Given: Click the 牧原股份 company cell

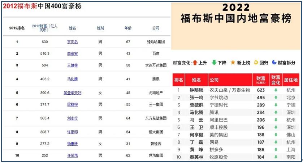Looking at the screenshot, I should (219, 157).
